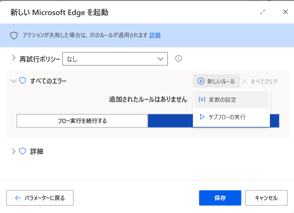Click shield icon beside すべてのエラー

tap(22, 81)
